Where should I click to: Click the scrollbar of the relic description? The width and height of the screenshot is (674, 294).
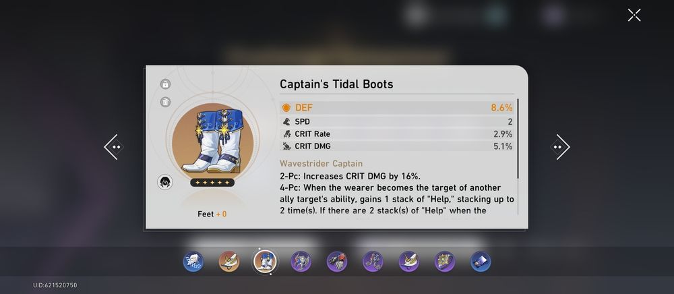click(518, 138)
